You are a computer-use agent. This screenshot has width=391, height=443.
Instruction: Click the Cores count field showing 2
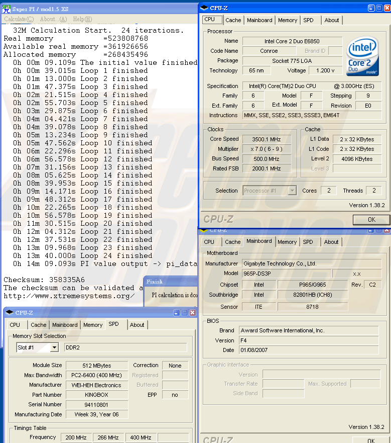click(x=329, y=191)
